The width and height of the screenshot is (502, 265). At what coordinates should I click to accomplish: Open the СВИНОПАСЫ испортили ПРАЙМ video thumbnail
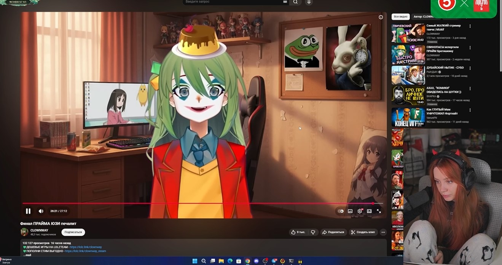coord(408,54)
